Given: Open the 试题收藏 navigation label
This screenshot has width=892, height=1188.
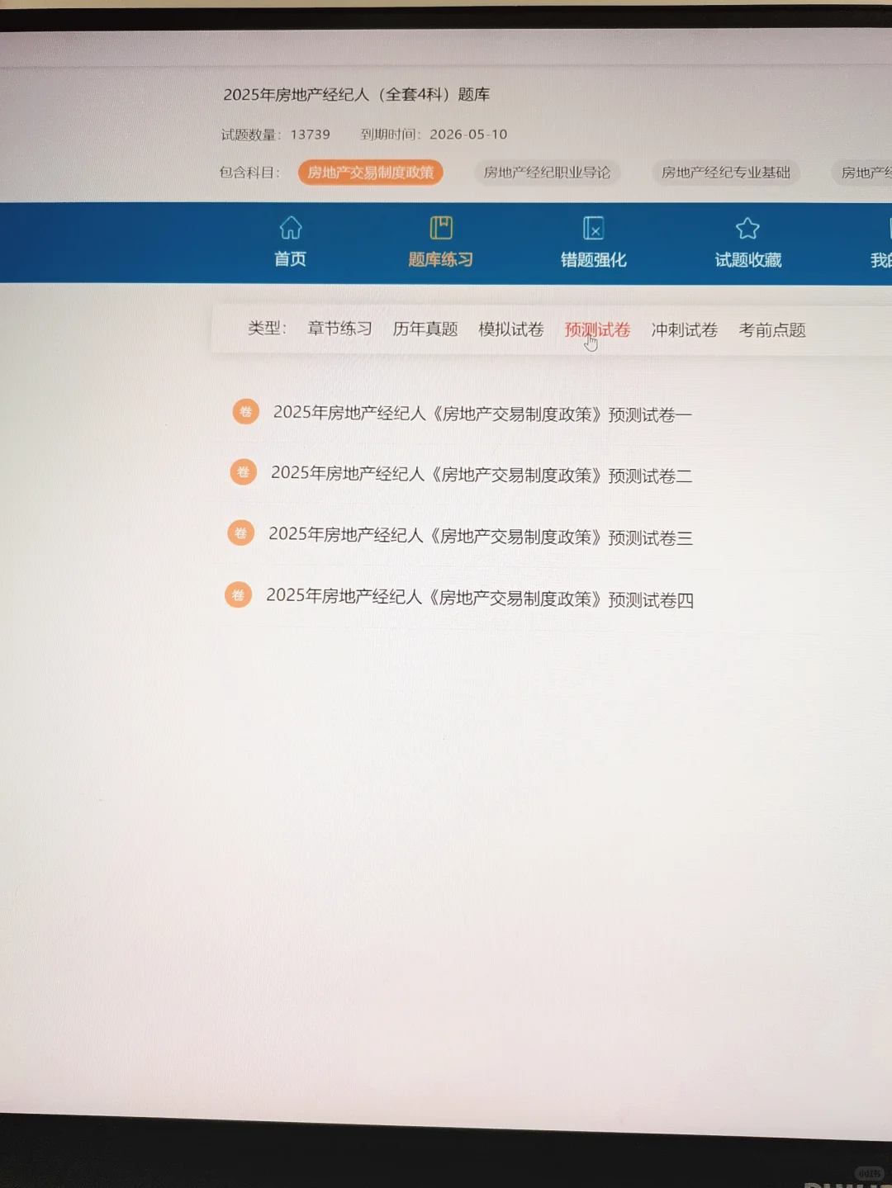Looking at the screenshot, I should 748,260.
